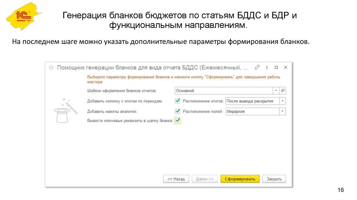
Task: Click the 'Основной' template input field
Action: pyautogui.click(x=224, y=91)
